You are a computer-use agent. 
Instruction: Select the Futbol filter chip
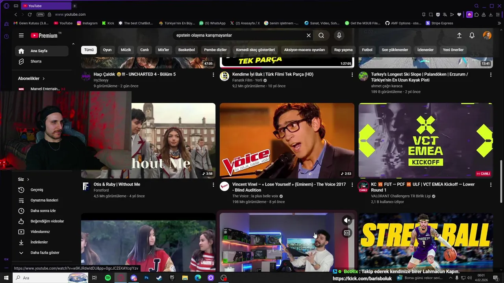pyautogui.click(x=367, y=50)
